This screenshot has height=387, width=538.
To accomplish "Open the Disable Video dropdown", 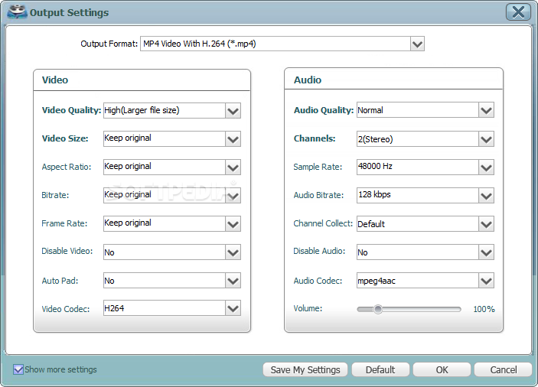I will (233, 252).
